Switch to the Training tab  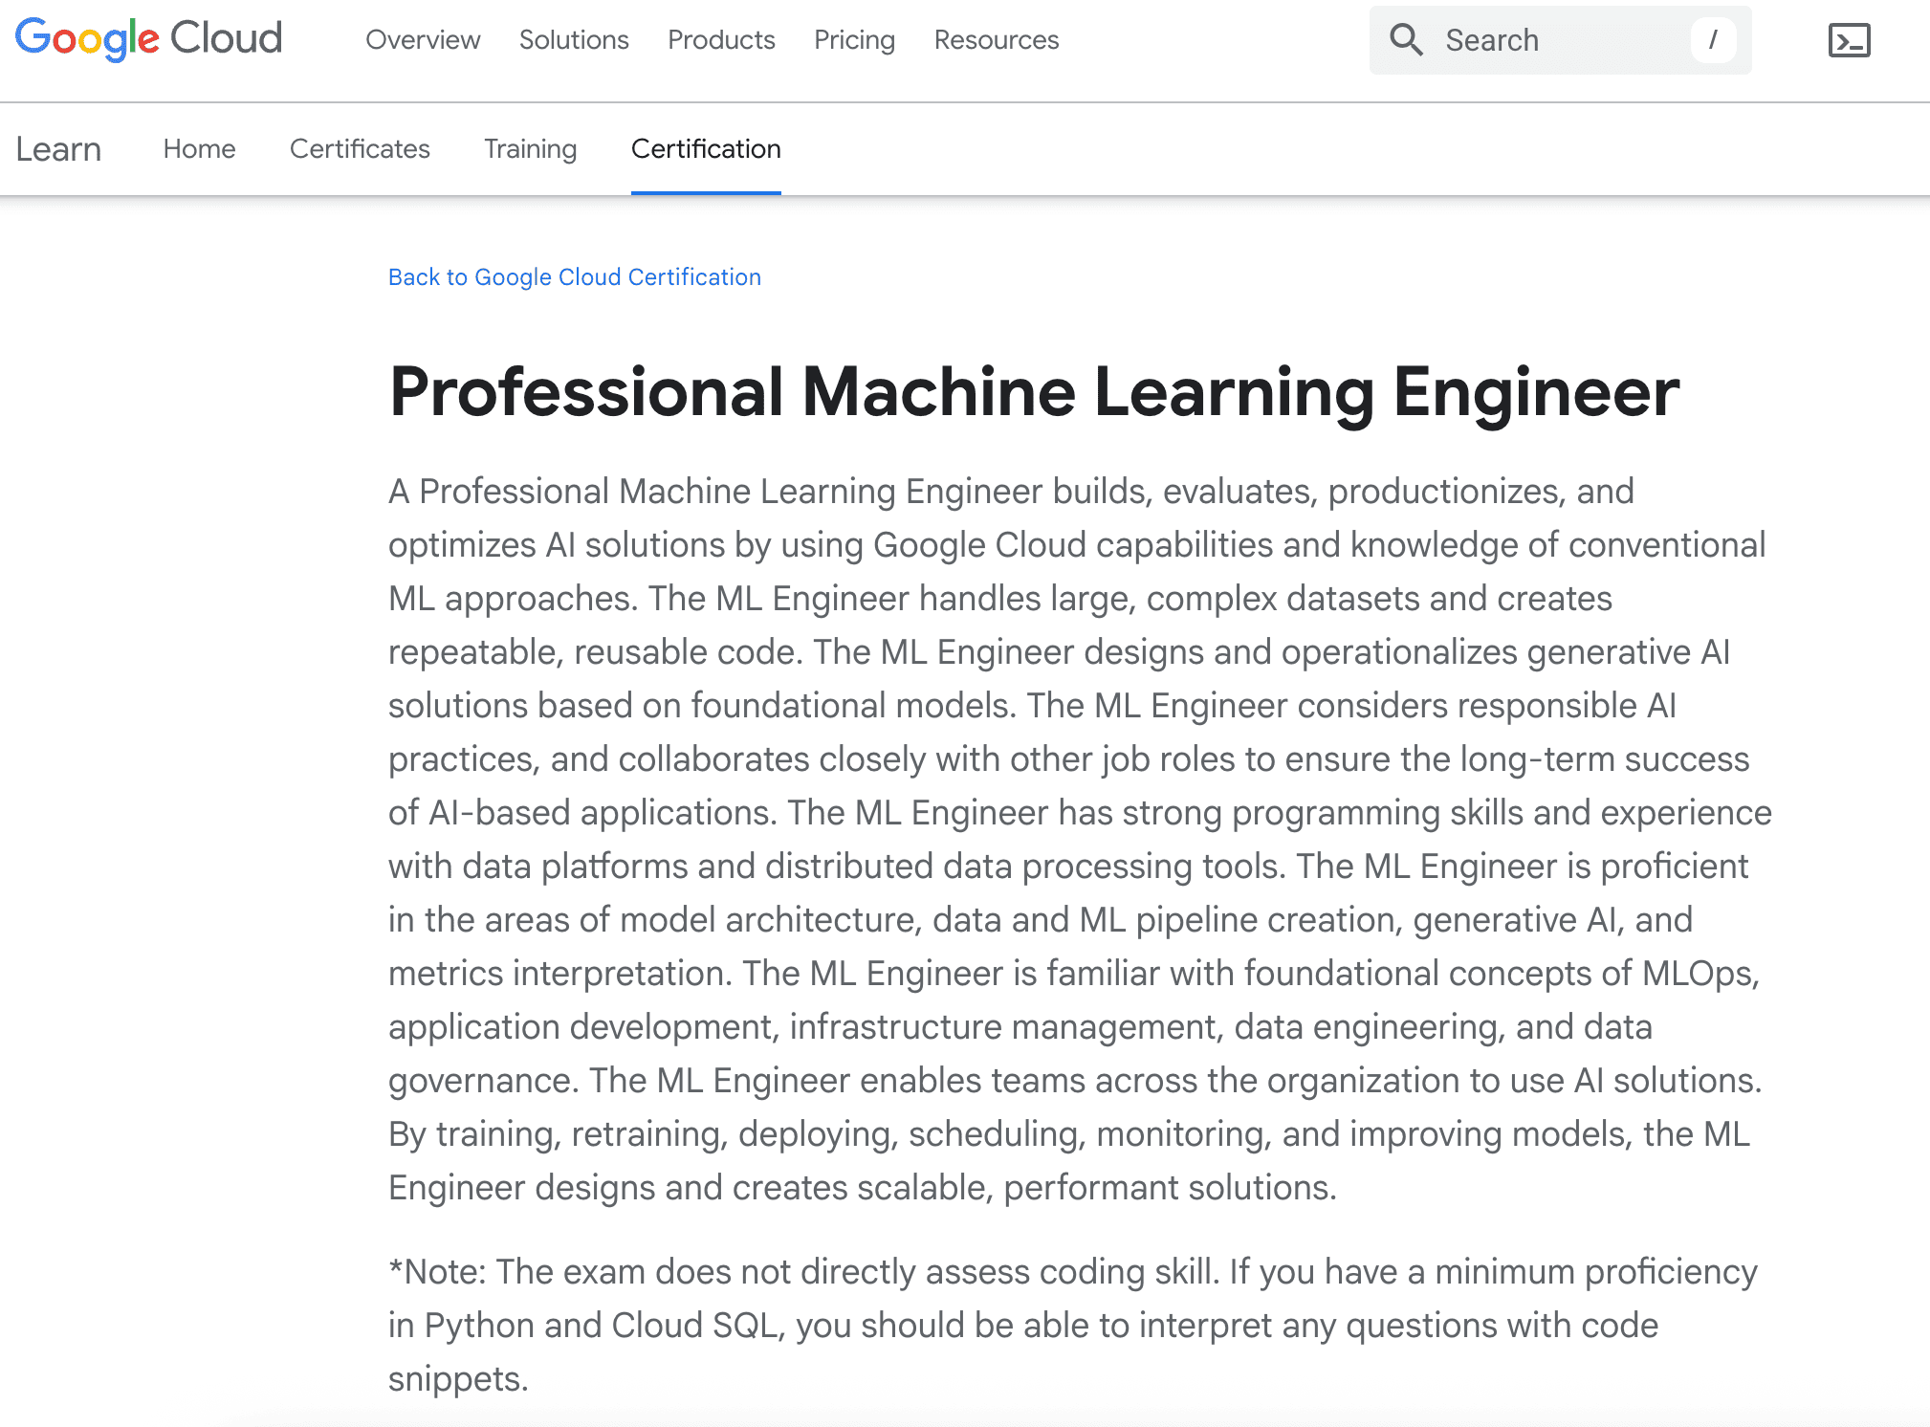pos(530,148)
